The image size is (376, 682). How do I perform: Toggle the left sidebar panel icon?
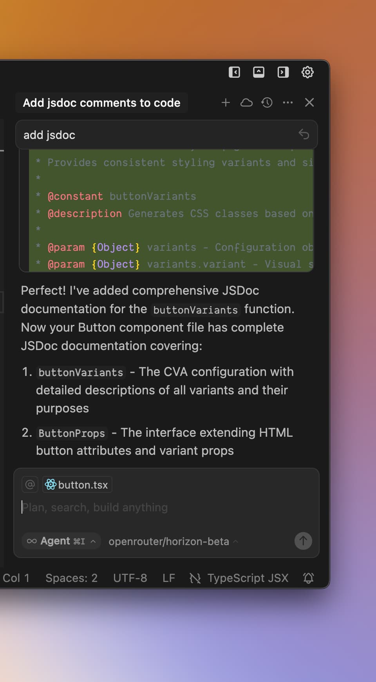[x=234, y=72]
